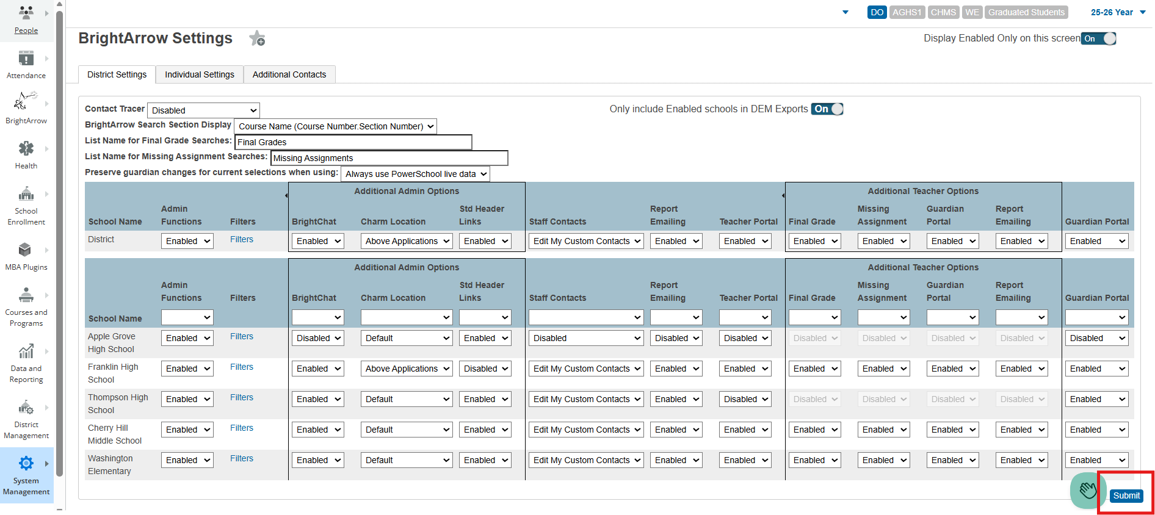Open Apple Grove Guardian Portal dropdown

pyautogui.click(x=1097, y=338)
